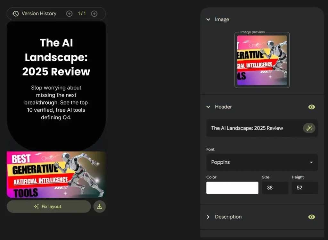
Task: Select the preview card title text
Action: pos(56,57)
